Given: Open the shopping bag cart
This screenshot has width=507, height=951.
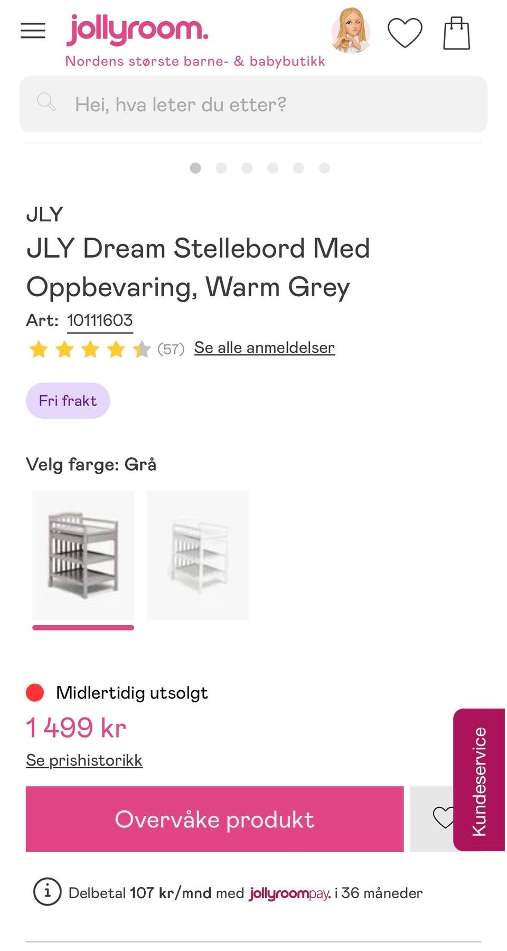Looking at the screenshot, I should click(456, 33).
